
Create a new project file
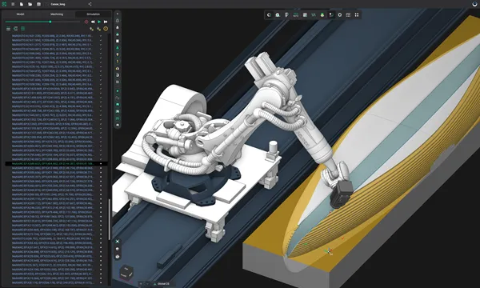point(22,4)
